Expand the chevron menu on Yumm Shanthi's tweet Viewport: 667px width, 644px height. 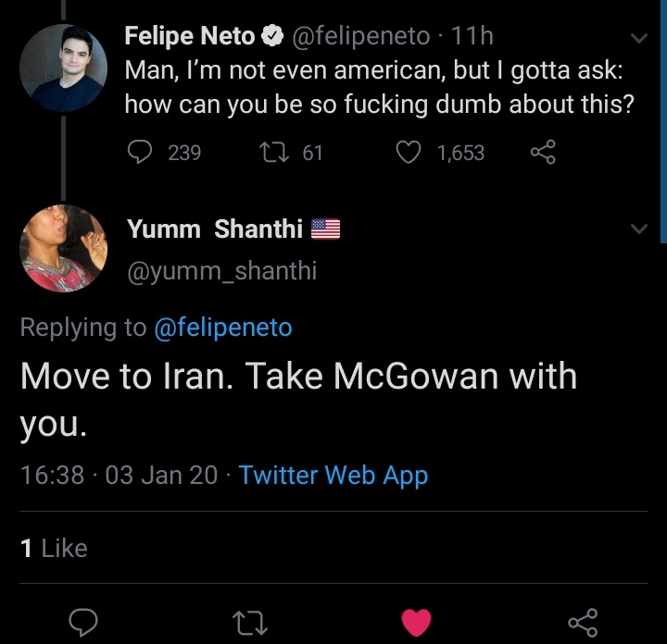(639, 228)
